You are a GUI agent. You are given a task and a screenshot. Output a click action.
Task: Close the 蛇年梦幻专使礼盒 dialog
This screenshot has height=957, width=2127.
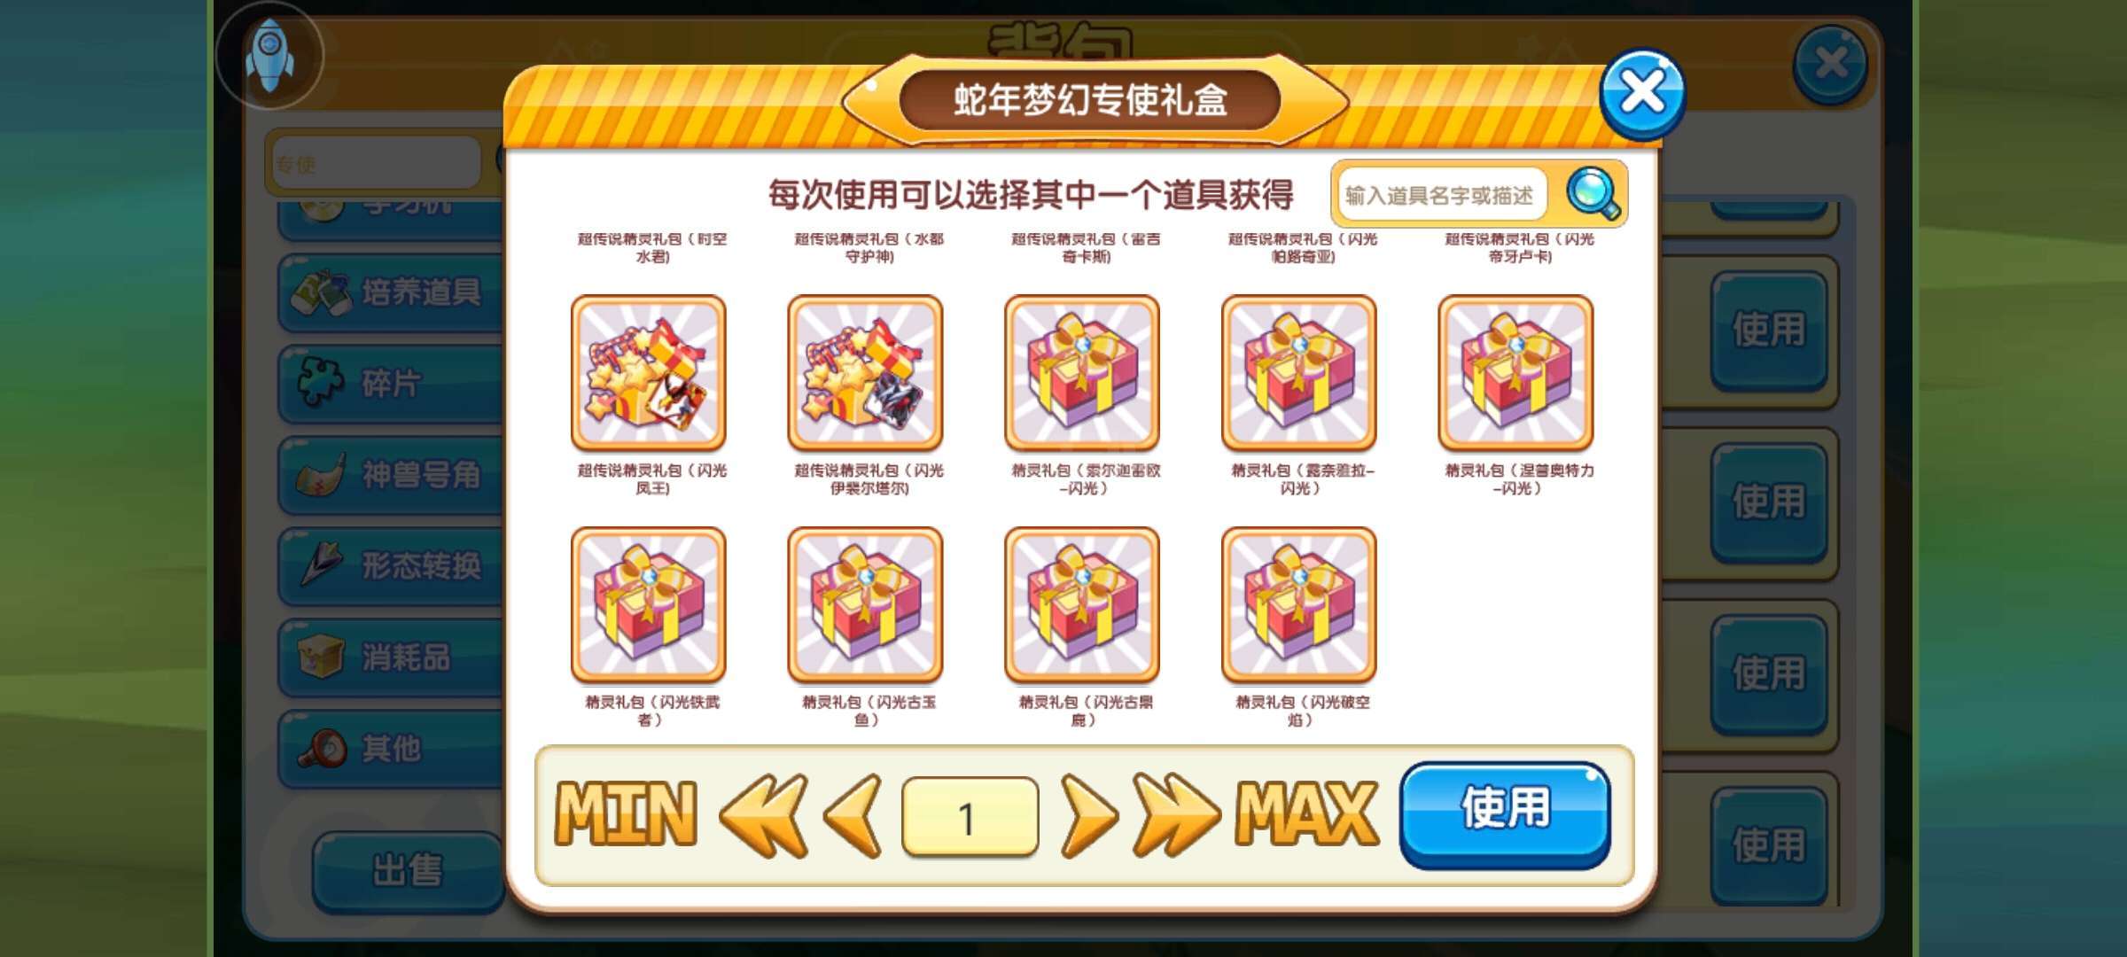1642,94
